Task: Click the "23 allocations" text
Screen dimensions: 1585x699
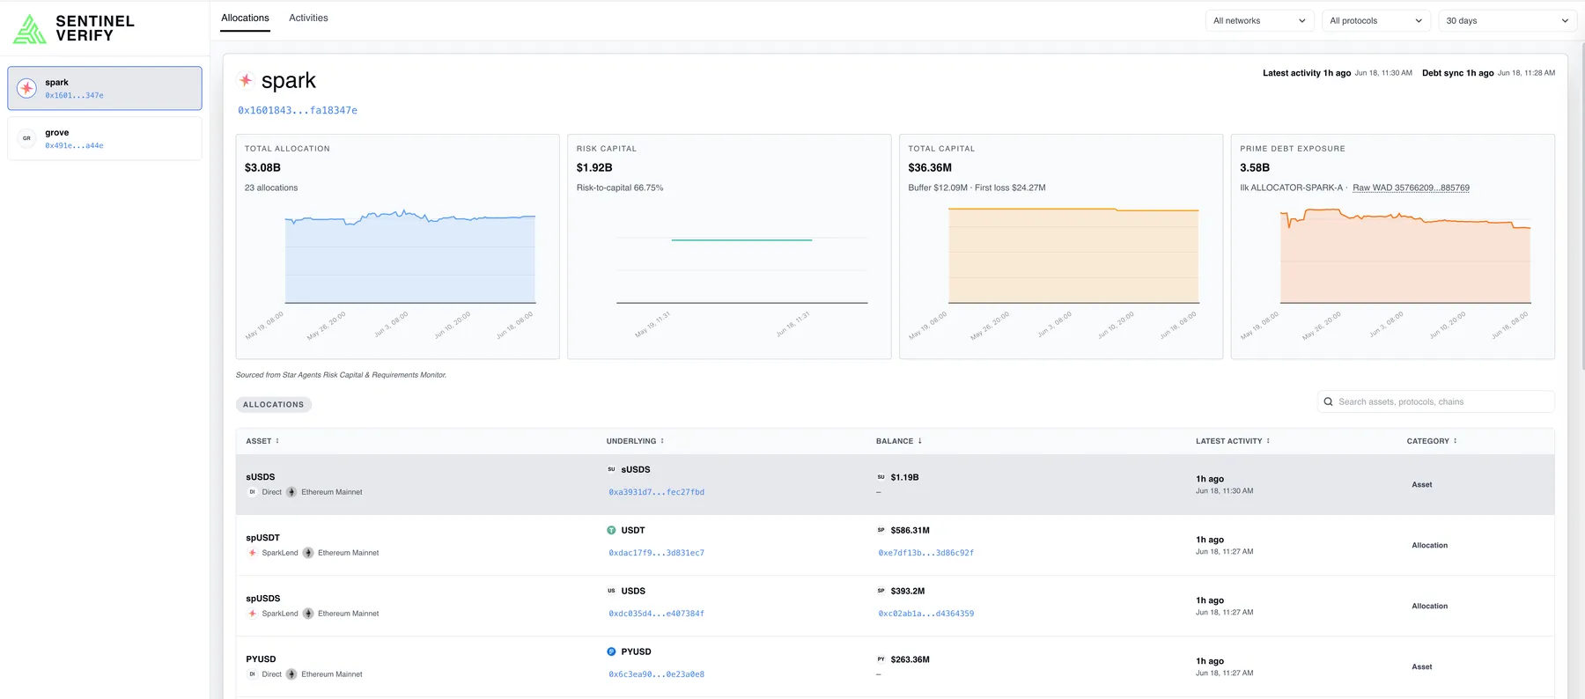Action: coord(271,188)
